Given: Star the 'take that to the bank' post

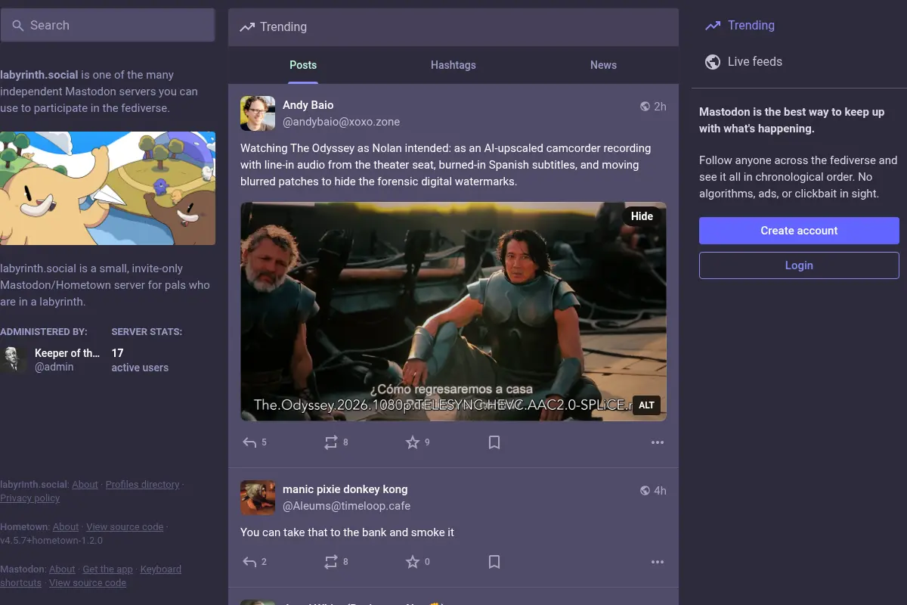Looking at the screenshot, I should (417, 562).
